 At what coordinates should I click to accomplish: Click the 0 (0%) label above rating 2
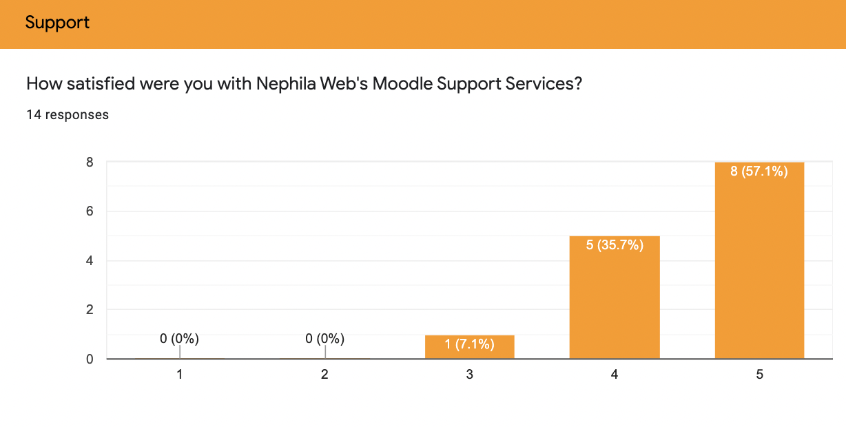[325, 339]
